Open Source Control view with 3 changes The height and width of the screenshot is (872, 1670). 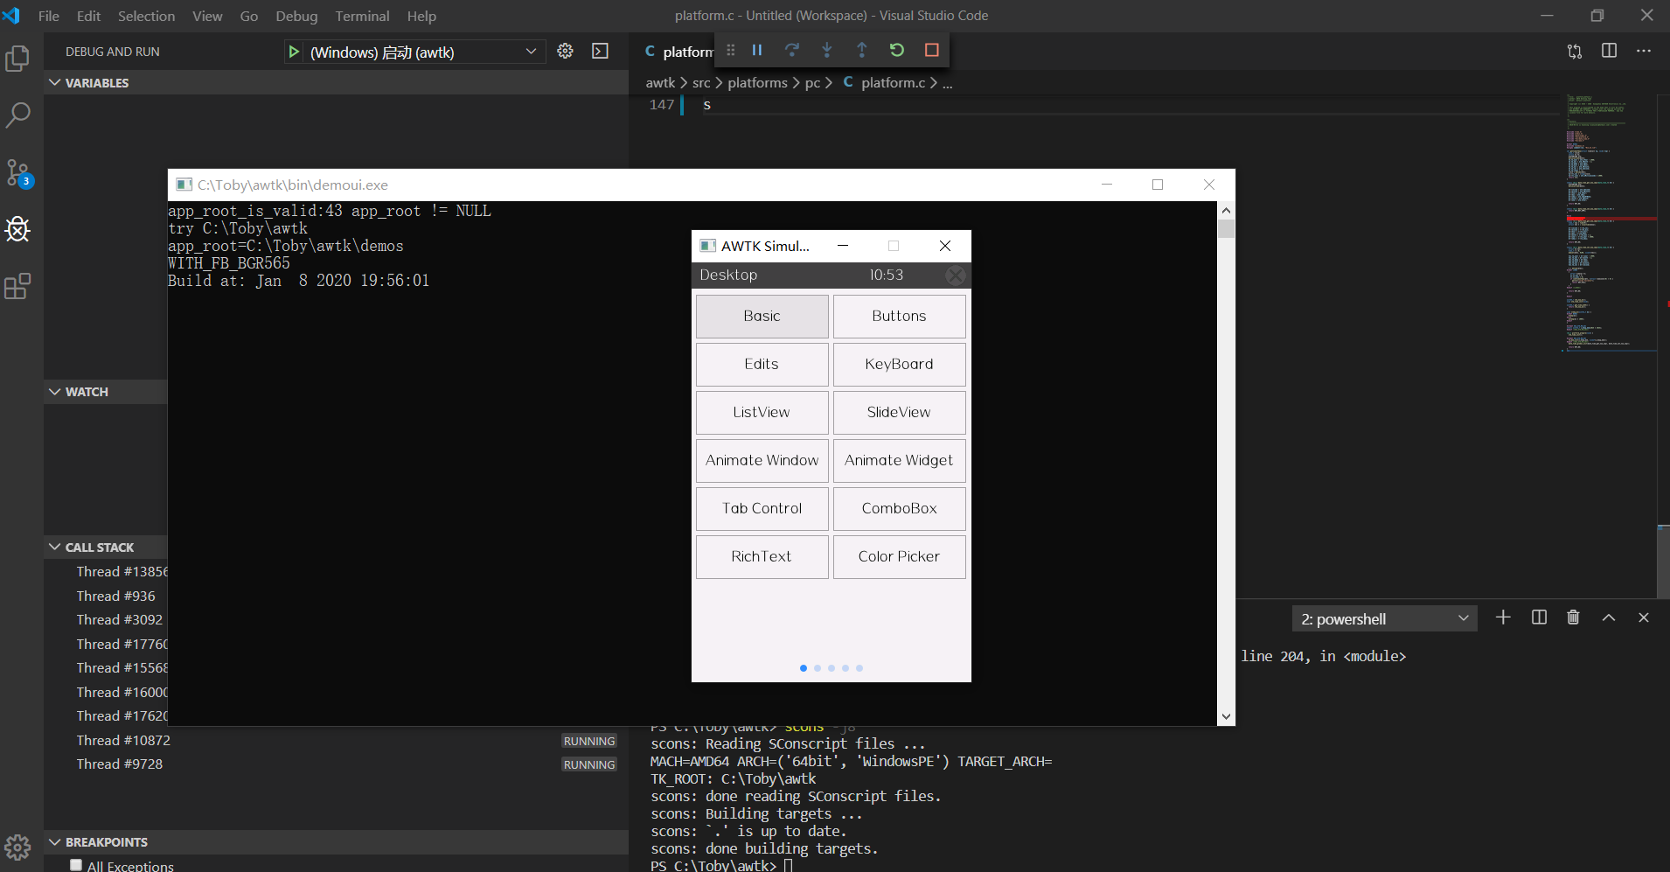point(17,172)
